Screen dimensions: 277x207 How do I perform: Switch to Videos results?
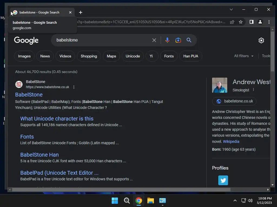coord(65,56)
